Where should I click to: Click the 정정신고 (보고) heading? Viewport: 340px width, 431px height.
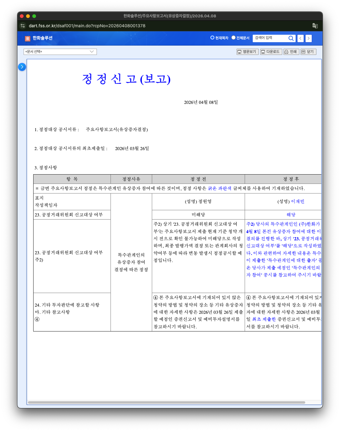point(126,79)
